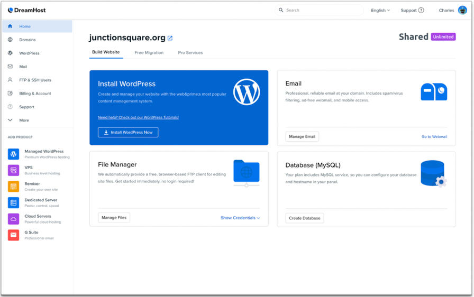Image resolution: width=474 pixels, height=297 pixels.
Task: Click the Create Database button
Action: pos(305,218)
